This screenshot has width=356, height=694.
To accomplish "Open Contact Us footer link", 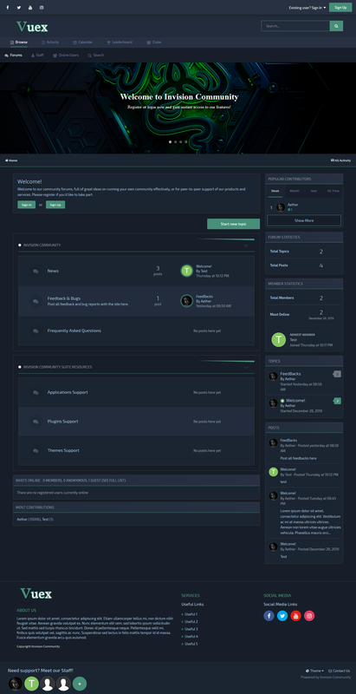I will pos(340,671).
